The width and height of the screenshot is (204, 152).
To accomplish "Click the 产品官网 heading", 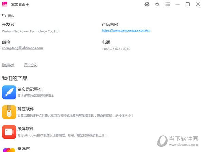I will click(x=110, y=24).
